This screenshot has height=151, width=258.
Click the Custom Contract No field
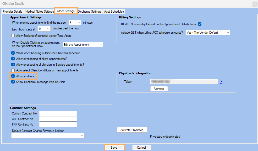coord(58,113)
